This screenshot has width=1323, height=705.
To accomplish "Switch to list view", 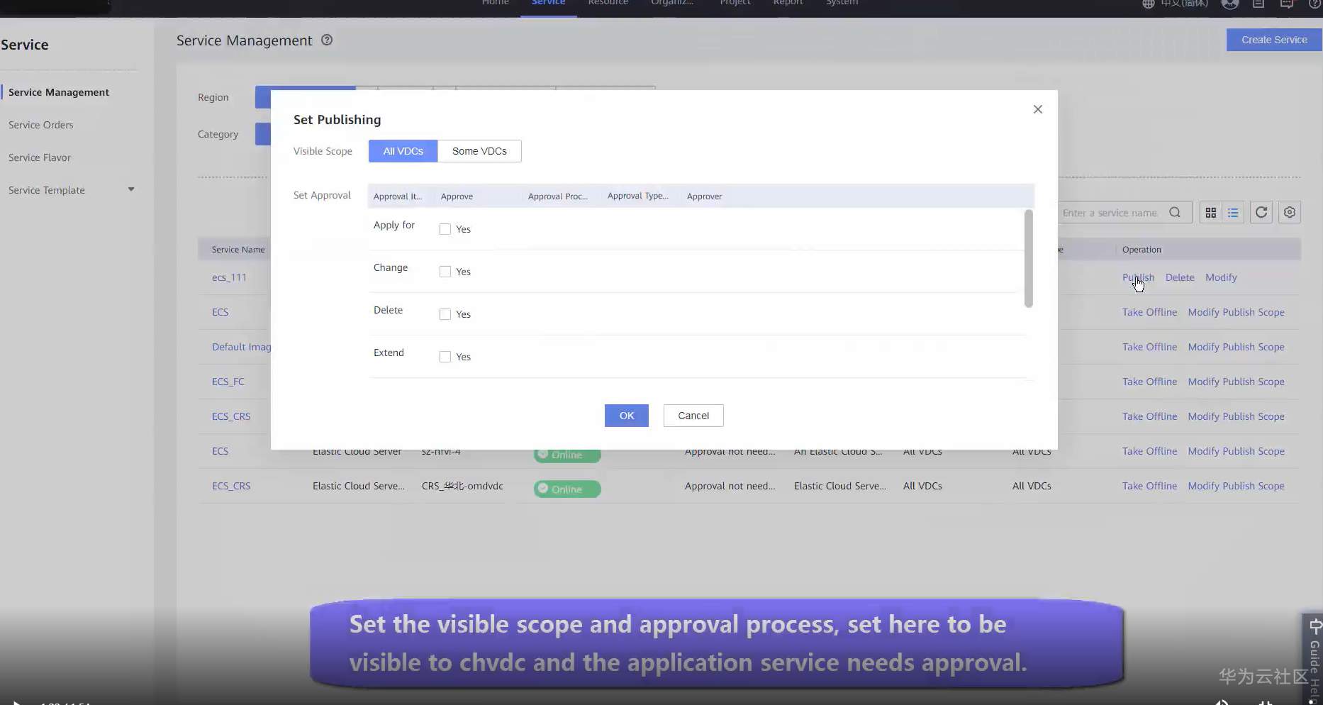I will tap(1234, 213).
